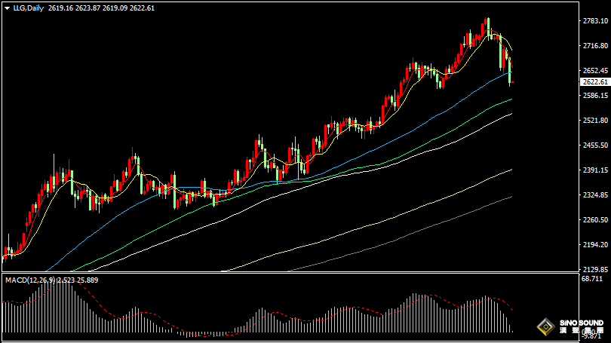This screenshot has height=343, width=611.
Task: Click the 2586.15 price axis label
Action: (x=595, y=96)
